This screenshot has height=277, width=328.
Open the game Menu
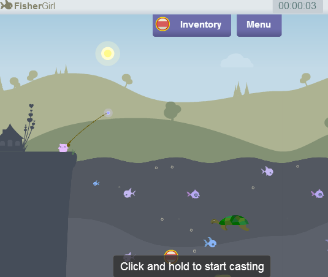[x=259, y=25]
